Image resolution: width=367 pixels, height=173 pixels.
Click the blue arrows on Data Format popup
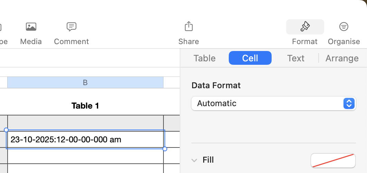coord(349,103)
